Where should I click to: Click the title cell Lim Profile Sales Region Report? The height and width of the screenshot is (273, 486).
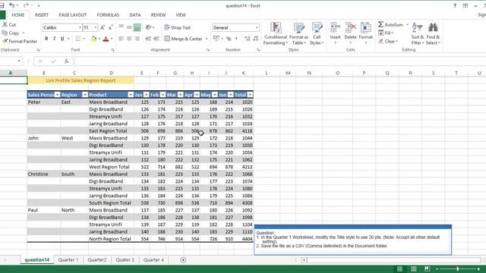[80, 80]
